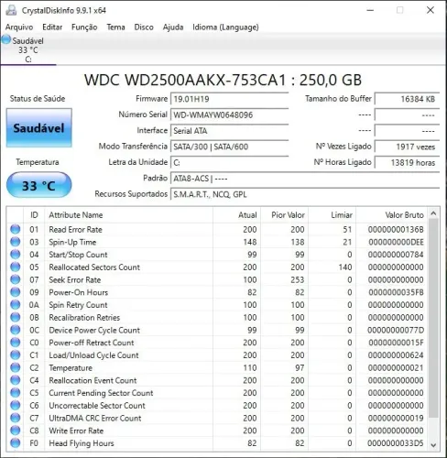Open the Idioma (Language) menu
This screenshot has height=458, width=447.
[x=225, y=27]
